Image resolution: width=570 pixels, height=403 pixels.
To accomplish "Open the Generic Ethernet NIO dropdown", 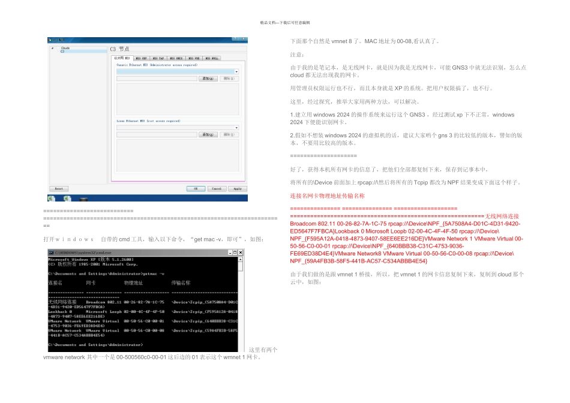I will point(236,71).
